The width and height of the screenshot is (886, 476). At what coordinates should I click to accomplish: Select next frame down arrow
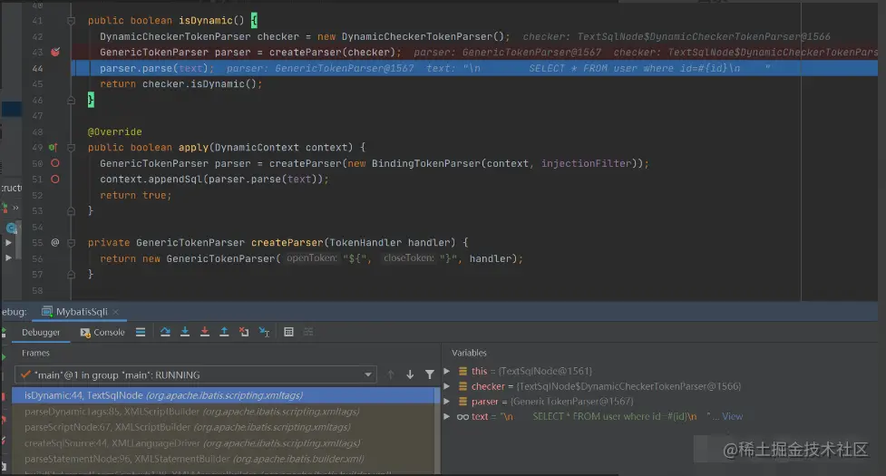pyautogui.click(x=410, y=374)
